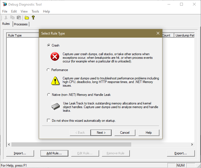Click the Userdump Path column header
This screenshot has height=168, width=201.
(x=184, y=35)
